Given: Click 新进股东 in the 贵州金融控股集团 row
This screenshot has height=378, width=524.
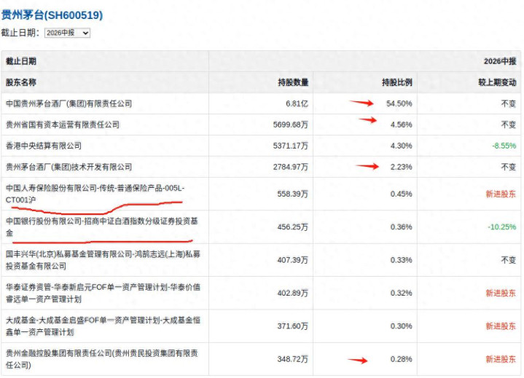Looking at the screenshot, I should (x=501, y=359).
